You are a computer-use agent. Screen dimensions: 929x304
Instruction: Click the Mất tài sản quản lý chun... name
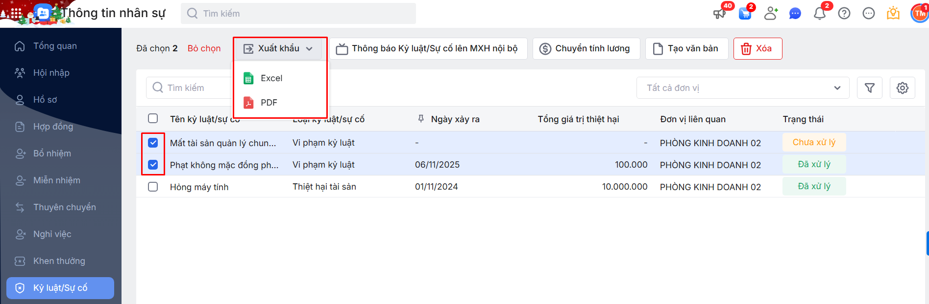point(223,143)
